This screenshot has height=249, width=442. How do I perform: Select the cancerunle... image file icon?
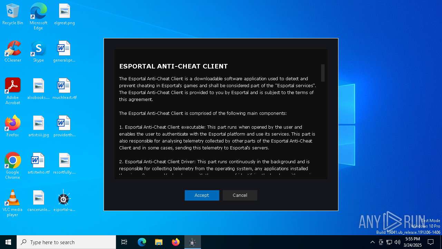click(38, 201)
